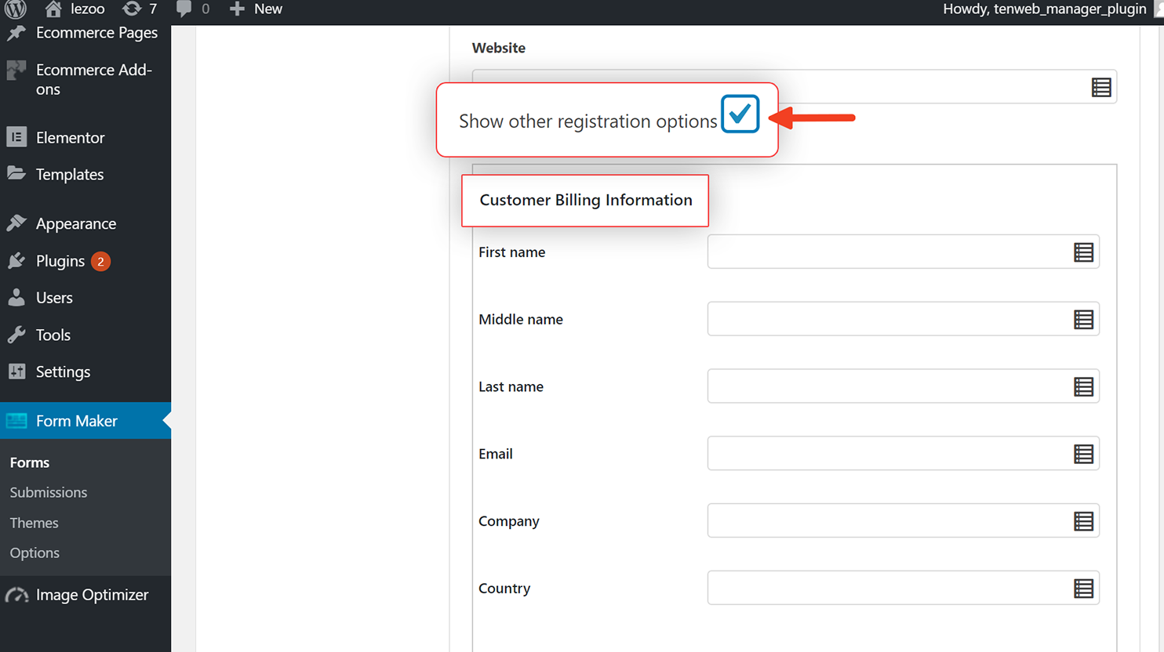Click placeholder list icon in First name field
Viewport: 1164px width, 652px height.
click(1083, 252)
